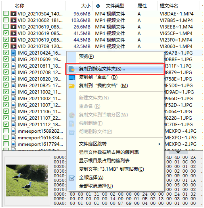Click the folder icon beside 复制到“我的文档”
204x208 pixels.
tap(72, 86)
